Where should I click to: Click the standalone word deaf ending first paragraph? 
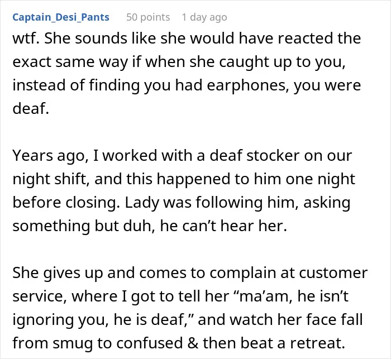[31, 109]
